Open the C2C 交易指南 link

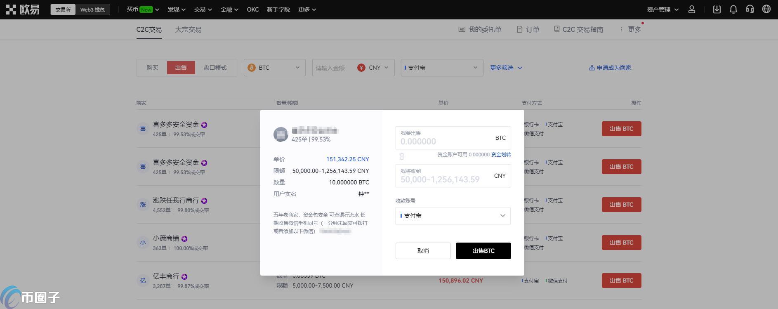pyautogui.click(x=578, y=29)
